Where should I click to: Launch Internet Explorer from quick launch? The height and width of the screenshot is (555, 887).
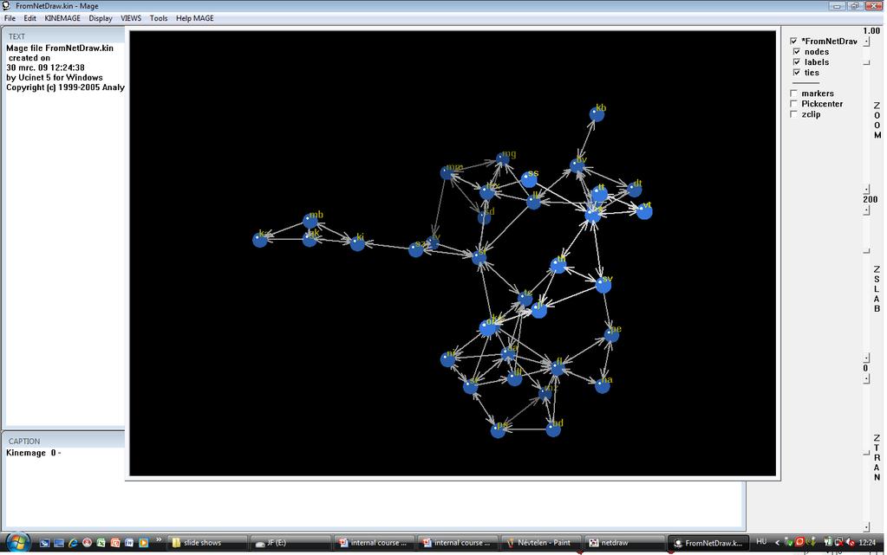point(73,543)
